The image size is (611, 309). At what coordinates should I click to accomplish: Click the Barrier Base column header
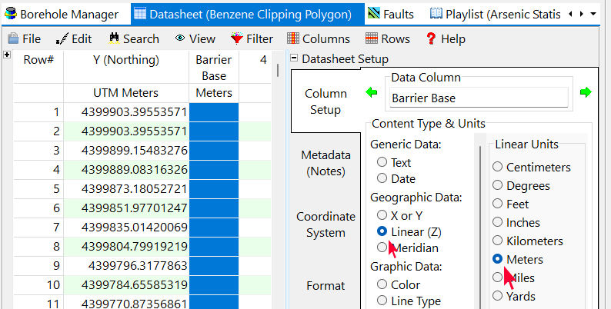pos(214,68)
